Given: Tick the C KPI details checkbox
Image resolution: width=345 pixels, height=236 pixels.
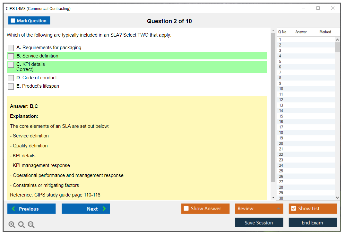Looking at the screenshot, I should (11, 65).
